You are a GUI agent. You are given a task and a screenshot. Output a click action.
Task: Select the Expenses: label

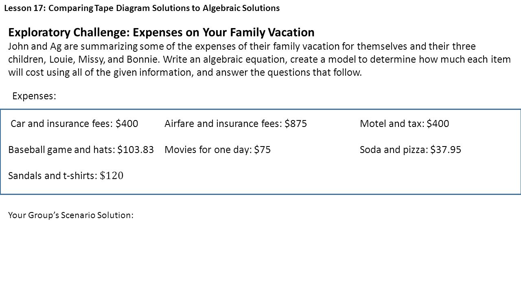[x=34, y=96]
